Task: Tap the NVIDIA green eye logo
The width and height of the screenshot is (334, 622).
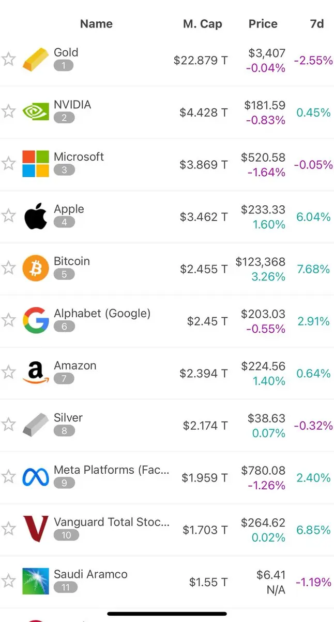Action: tap(36, 111)
